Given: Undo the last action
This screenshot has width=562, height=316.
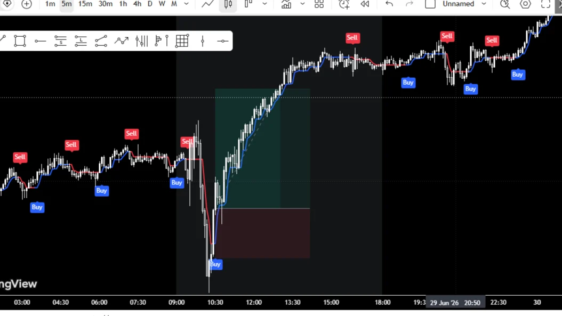Looking at the screenshot, I should [389, 4].
